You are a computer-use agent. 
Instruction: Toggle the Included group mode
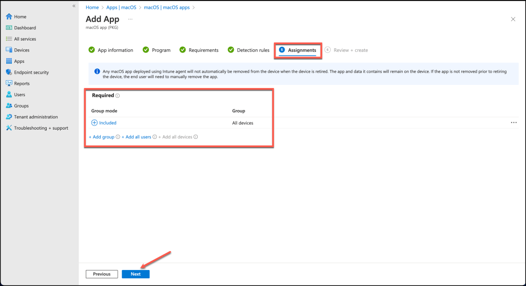pos(95,123)
